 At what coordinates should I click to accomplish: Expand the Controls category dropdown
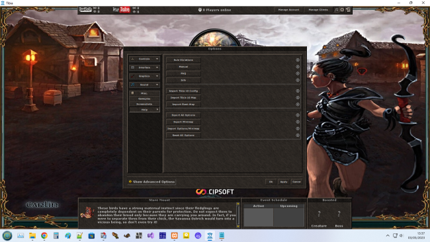144,59
